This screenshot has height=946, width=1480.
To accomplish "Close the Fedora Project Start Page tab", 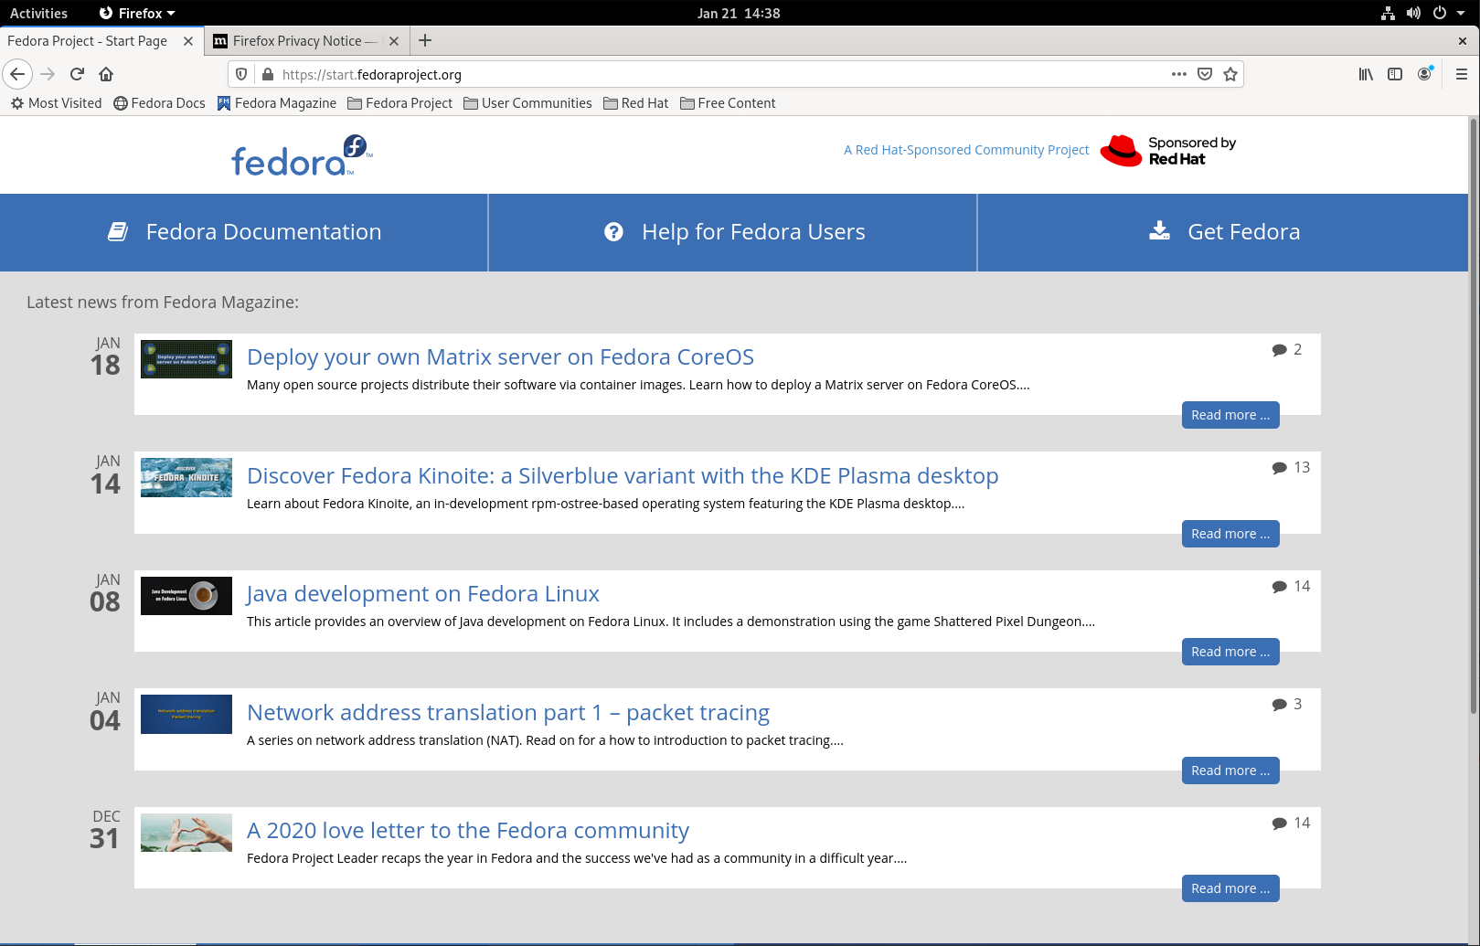I will pyautogui.click(x=188, y=41).
